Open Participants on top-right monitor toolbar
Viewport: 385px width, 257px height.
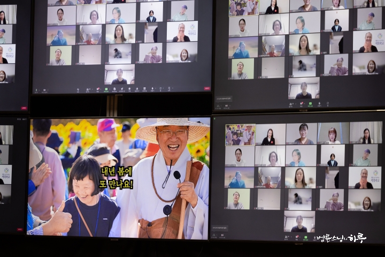coord(291,104)
